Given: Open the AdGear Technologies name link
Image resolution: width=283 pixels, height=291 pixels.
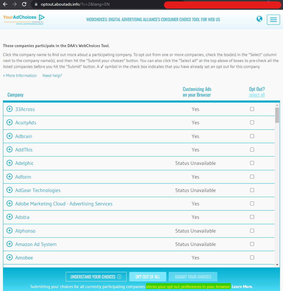Looking at the screenshot, I should 38,190.
